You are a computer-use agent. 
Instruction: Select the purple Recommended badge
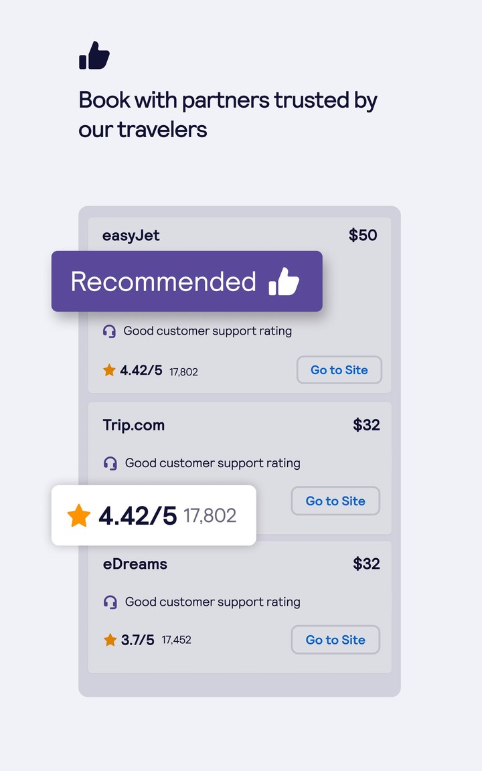click(187, 281)
